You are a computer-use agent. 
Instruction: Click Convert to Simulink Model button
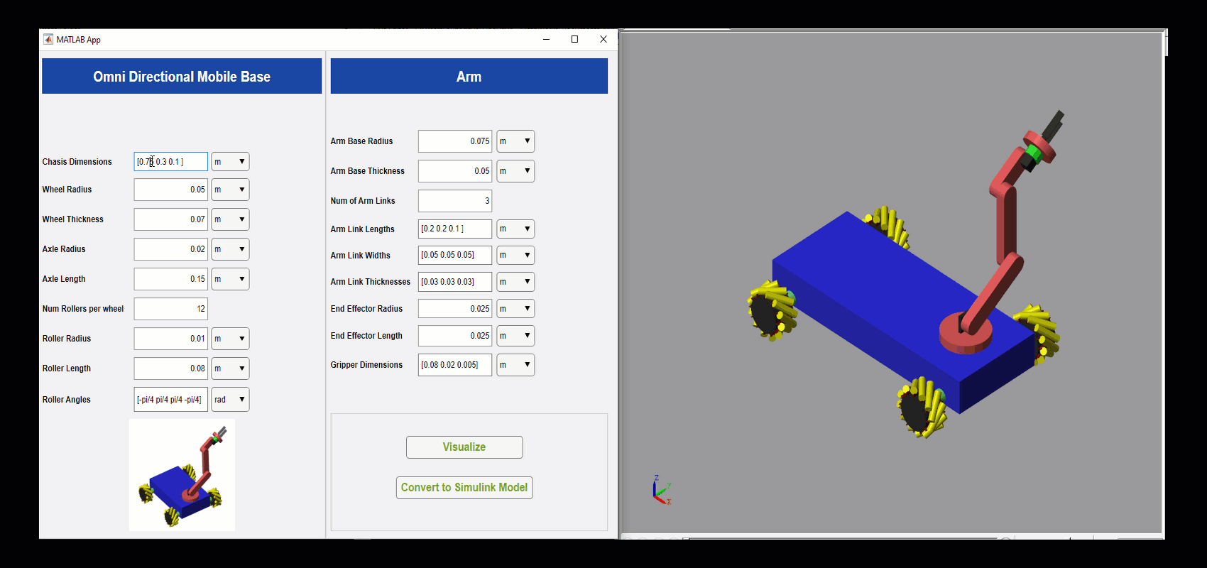click(x=464, y=488)
